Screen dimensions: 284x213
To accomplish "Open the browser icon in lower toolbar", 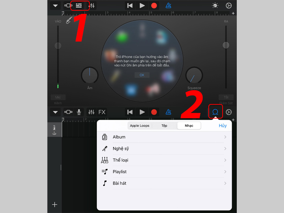I will [68, 112].
